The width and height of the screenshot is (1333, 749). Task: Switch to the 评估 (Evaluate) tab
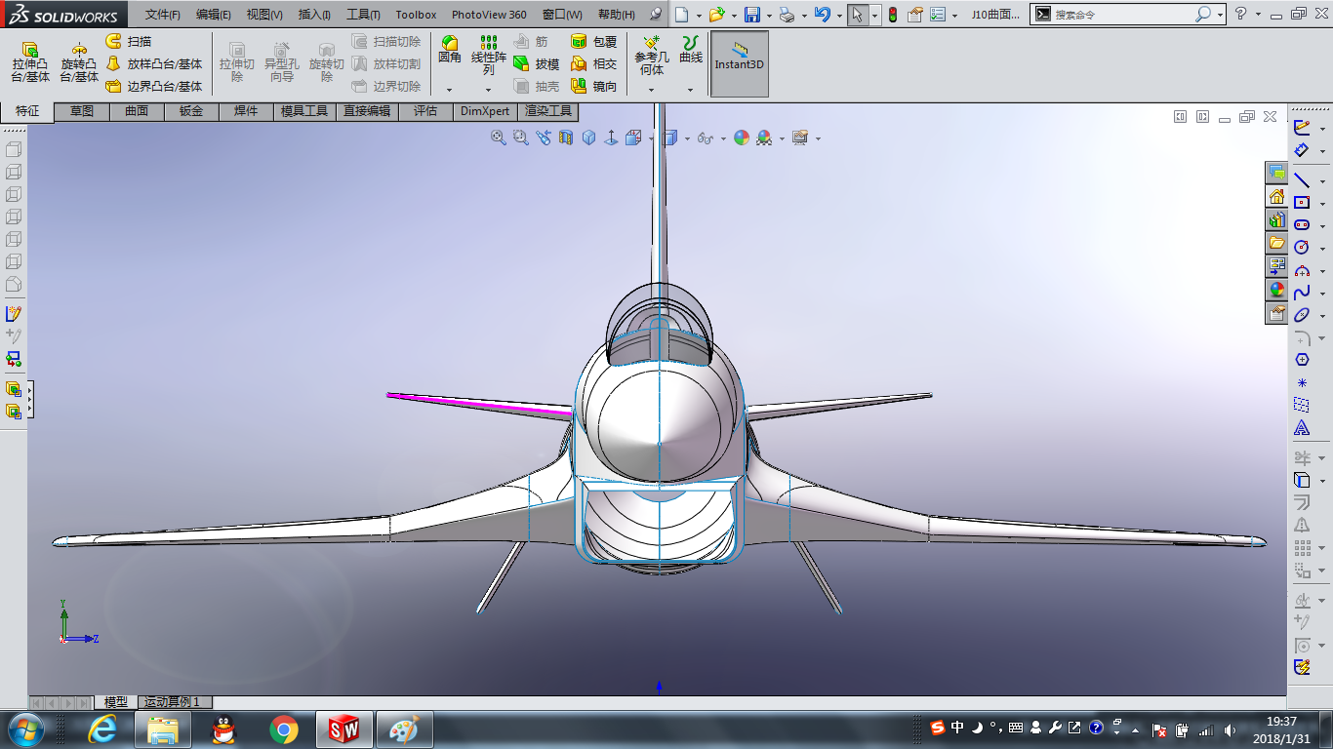[425, 111]
